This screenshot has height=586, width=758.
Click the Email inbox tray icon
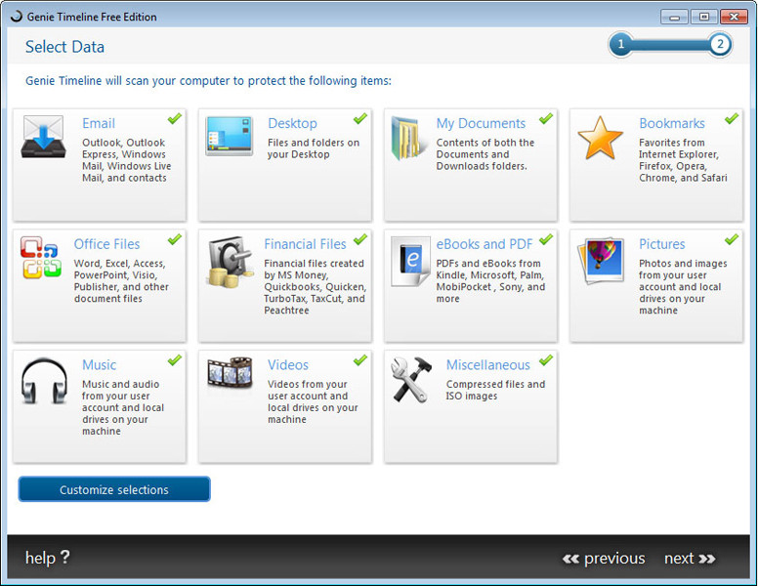pos(43,137)
